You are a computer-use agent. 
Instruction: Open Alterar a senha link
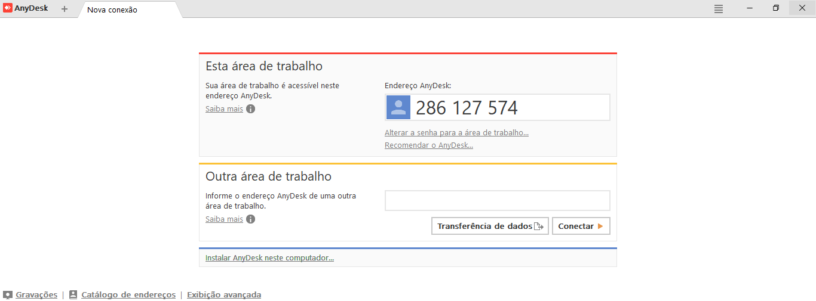click(x=456, y=133)
